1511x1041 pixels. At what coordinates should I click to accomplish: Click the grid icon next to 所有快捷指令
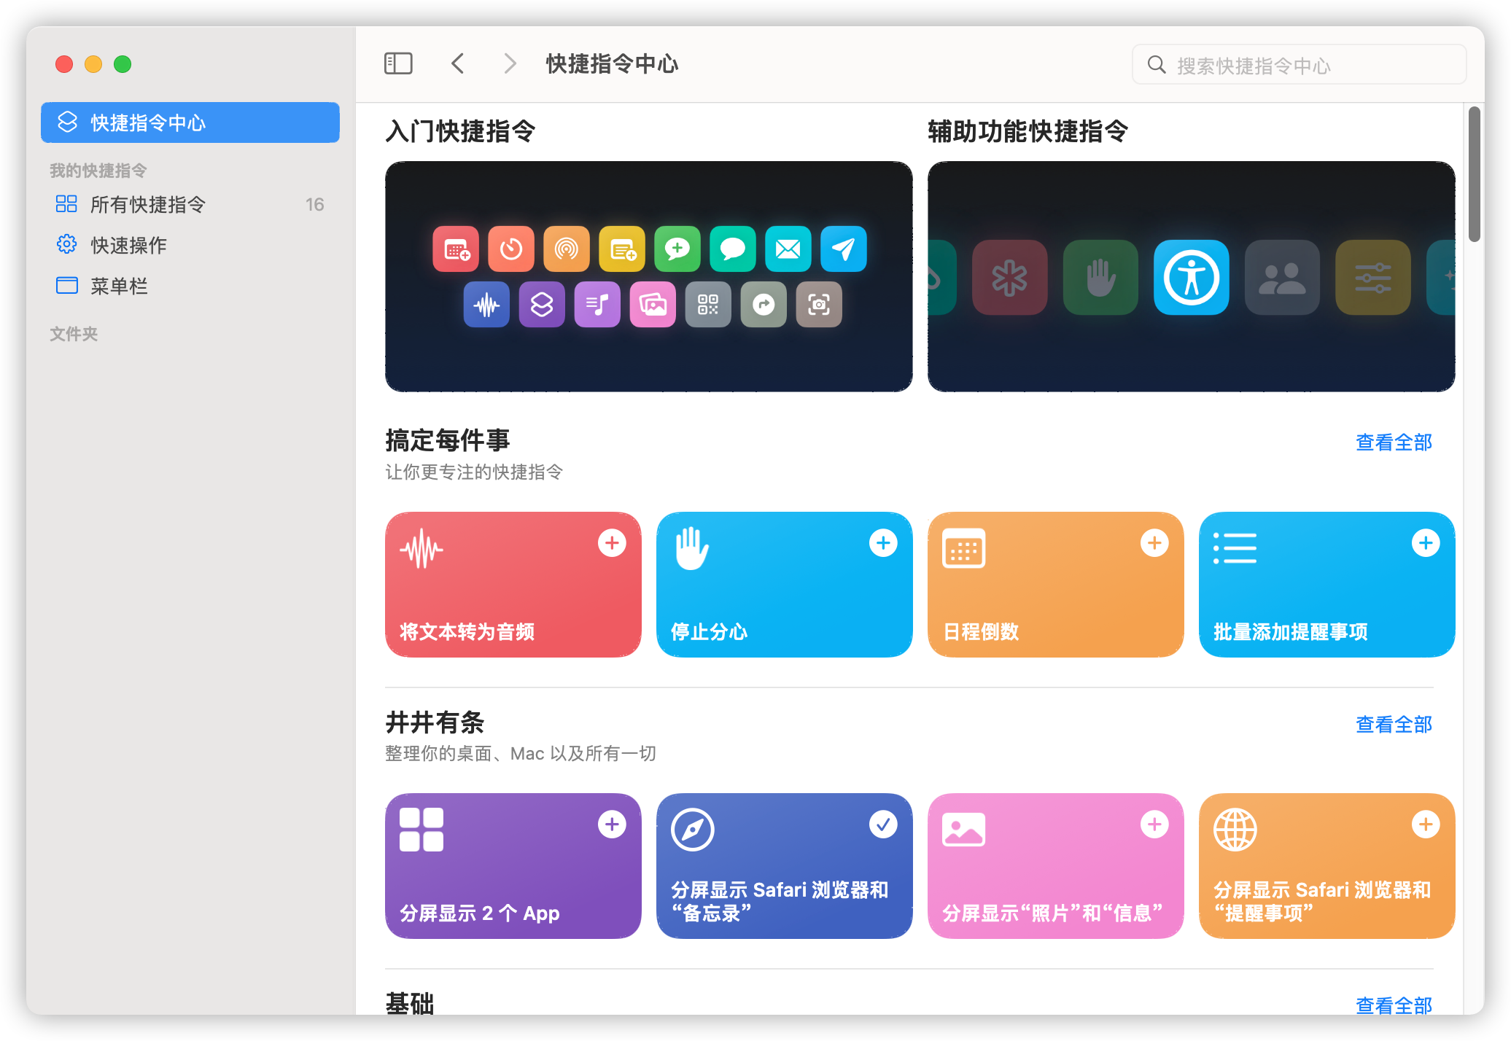66,204
